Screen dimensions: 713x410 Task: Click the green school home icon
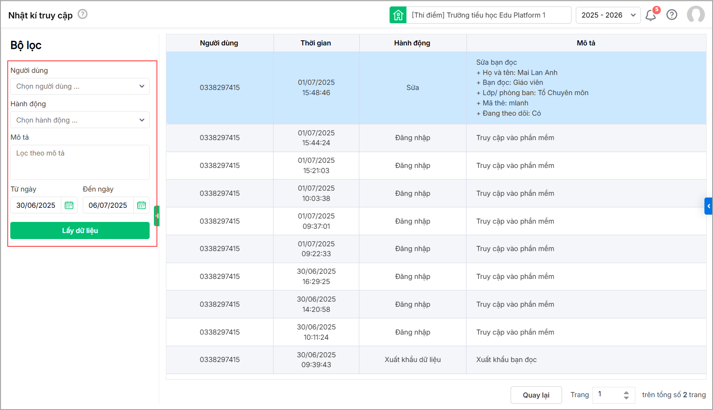click(398, 15)
